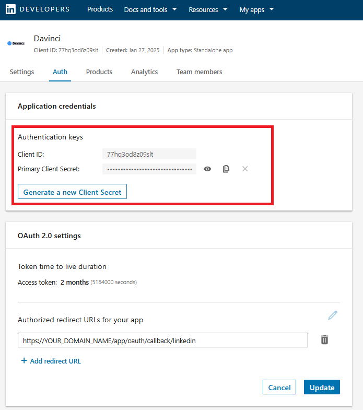Click 'Authorized redirect URLs for your app' label

(x=80, y=320)
